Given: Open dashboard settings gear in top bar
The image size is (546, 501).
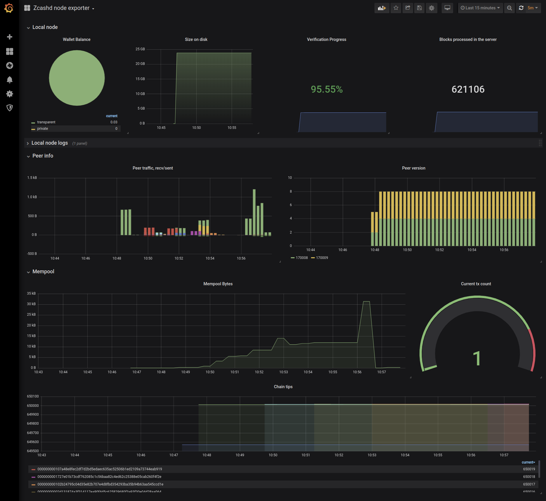Looking at the screenshot, I should coord(431,8).
